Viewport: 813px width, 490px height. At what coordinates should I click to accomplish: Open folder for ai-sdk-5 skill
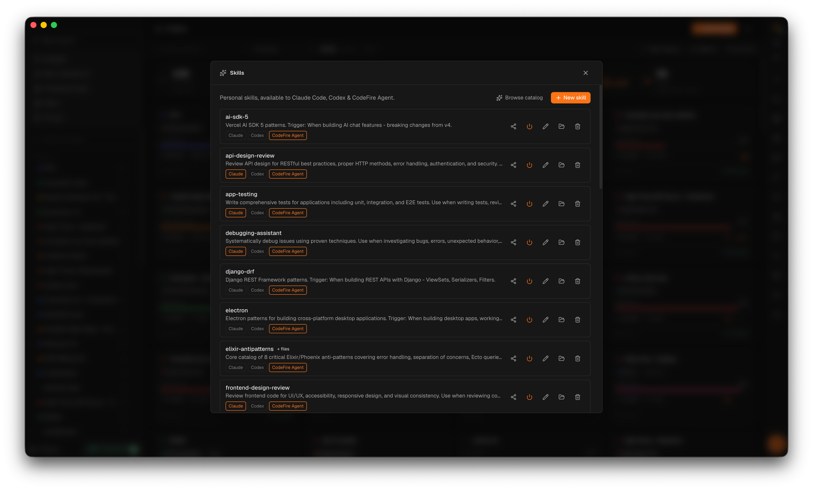[561, 126]
